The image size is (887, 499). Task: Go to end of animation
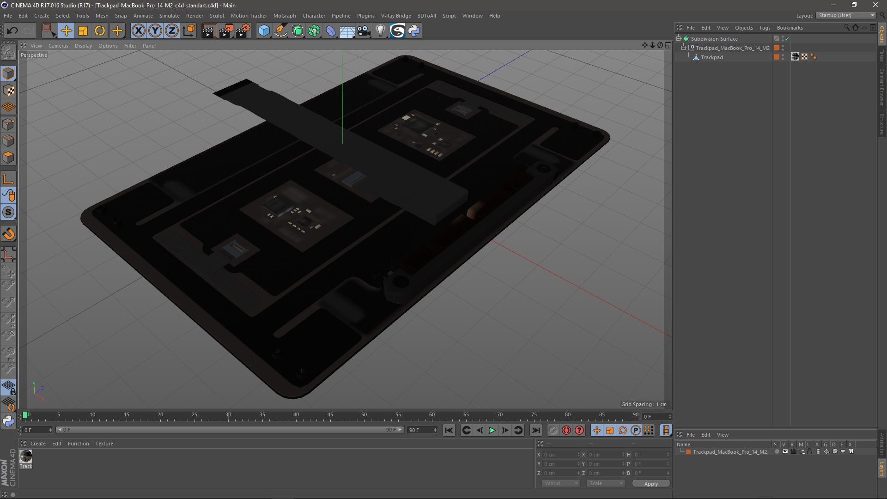pyautogui.click(x=535, y=430)
